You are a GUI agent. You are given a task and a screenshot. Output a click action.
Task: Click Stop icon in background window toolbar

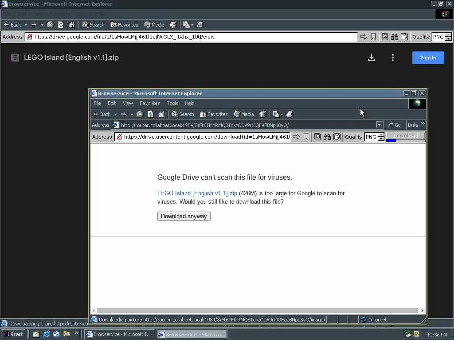(x=51, y=25)
